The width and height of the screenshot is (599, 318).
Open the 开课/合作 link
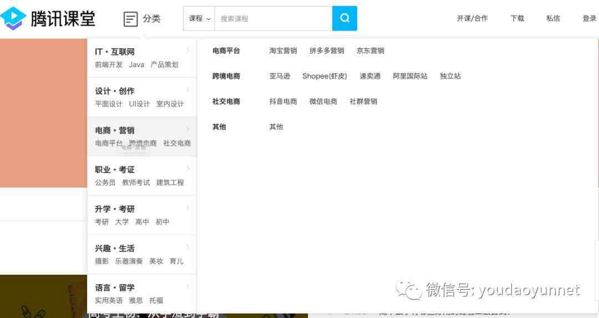472,18
